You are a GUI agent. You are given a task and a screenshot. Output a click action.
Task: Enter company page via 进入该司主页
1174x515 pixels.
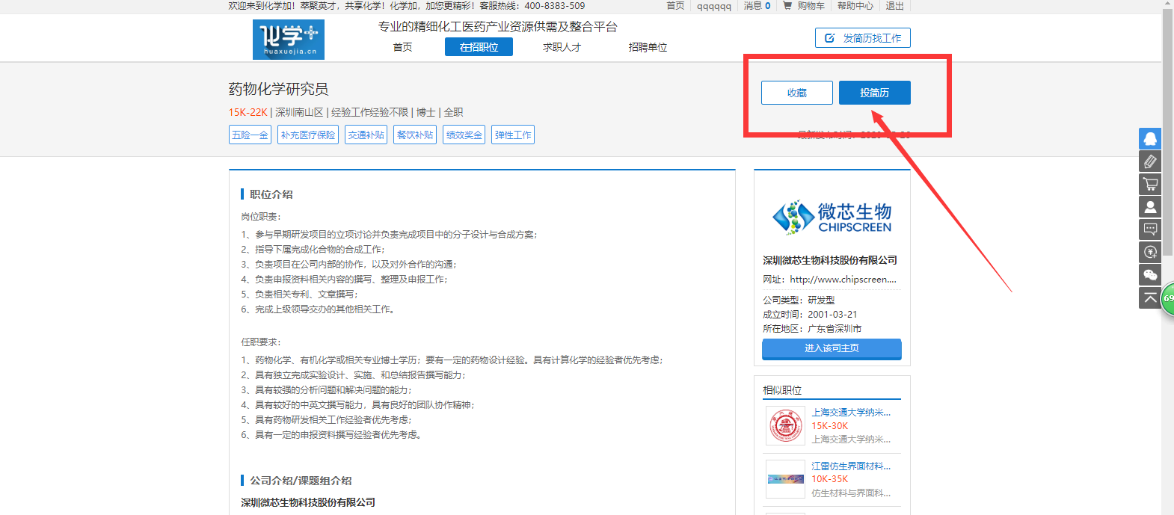click(x=832, y=348)
